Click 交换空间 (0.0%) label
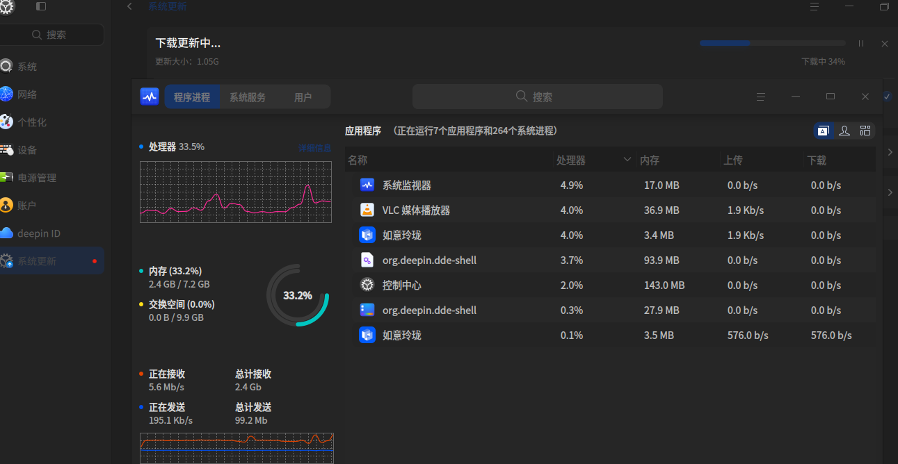Viewport: 898px width, 464px height. tap(182, 304)
